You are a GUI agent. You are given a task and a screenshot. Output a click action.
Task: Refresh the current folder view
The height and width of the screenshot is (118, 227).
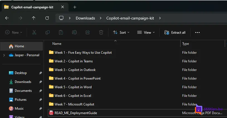[47, 18]
